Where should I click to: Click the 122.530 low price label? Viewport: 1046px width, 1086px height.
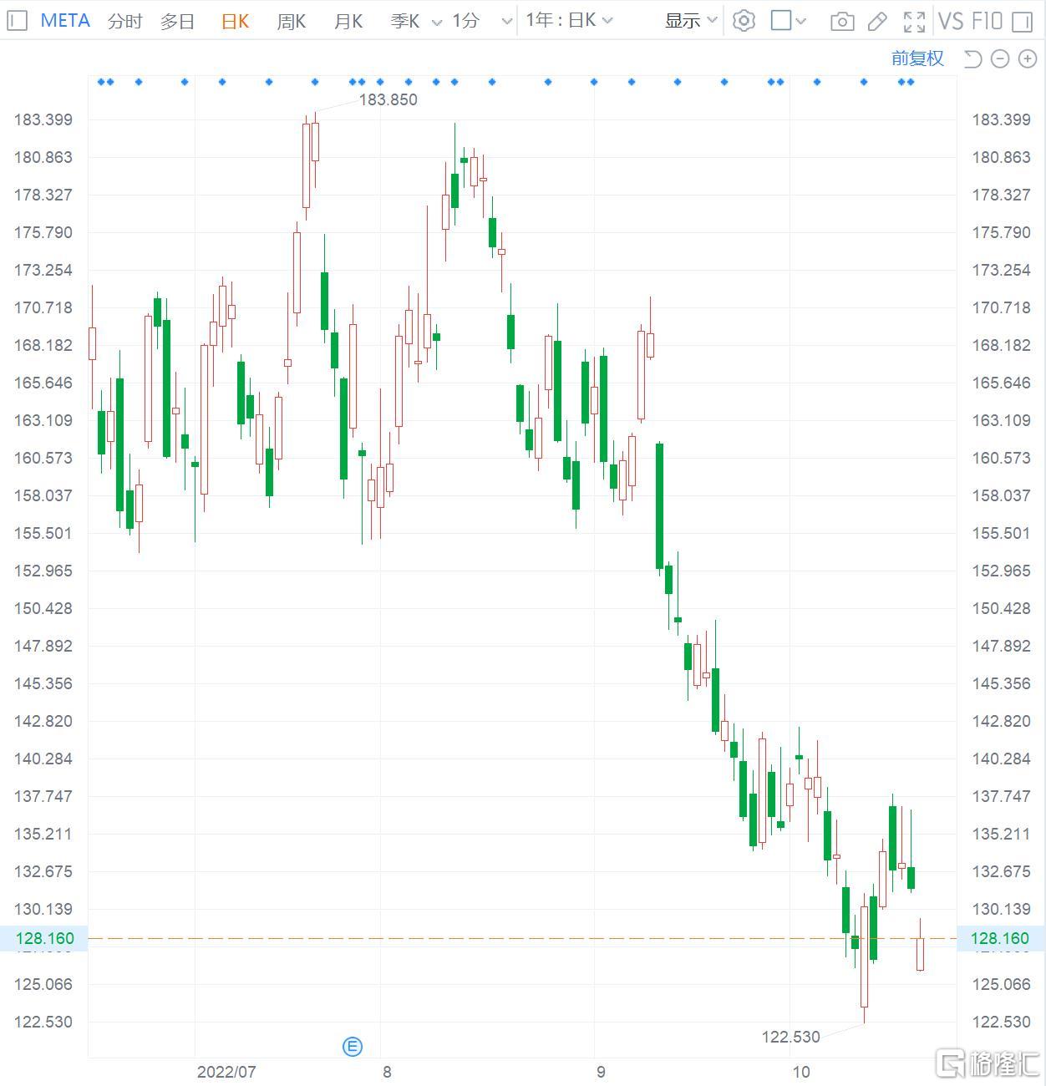[x=790, y=1037]
